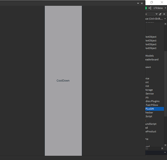
Task: Open the bottom panel dropdown arrow
Action: [165, 152]
